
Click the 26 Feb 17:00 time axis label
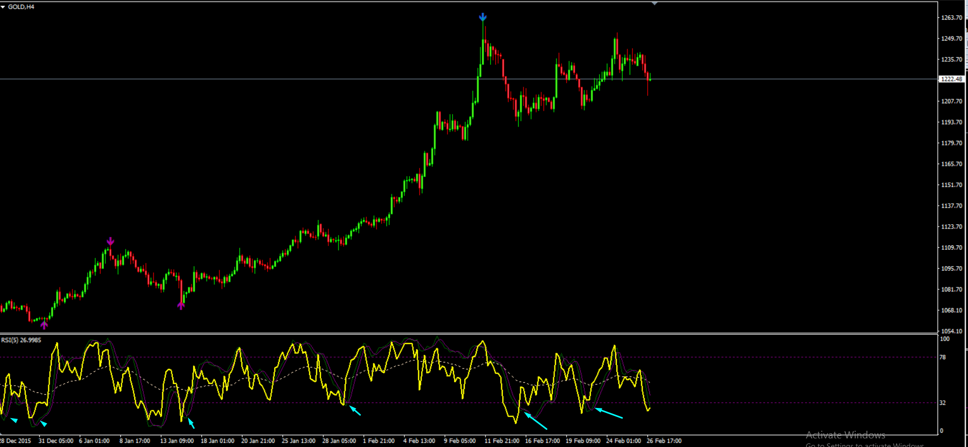pos(664,441)
